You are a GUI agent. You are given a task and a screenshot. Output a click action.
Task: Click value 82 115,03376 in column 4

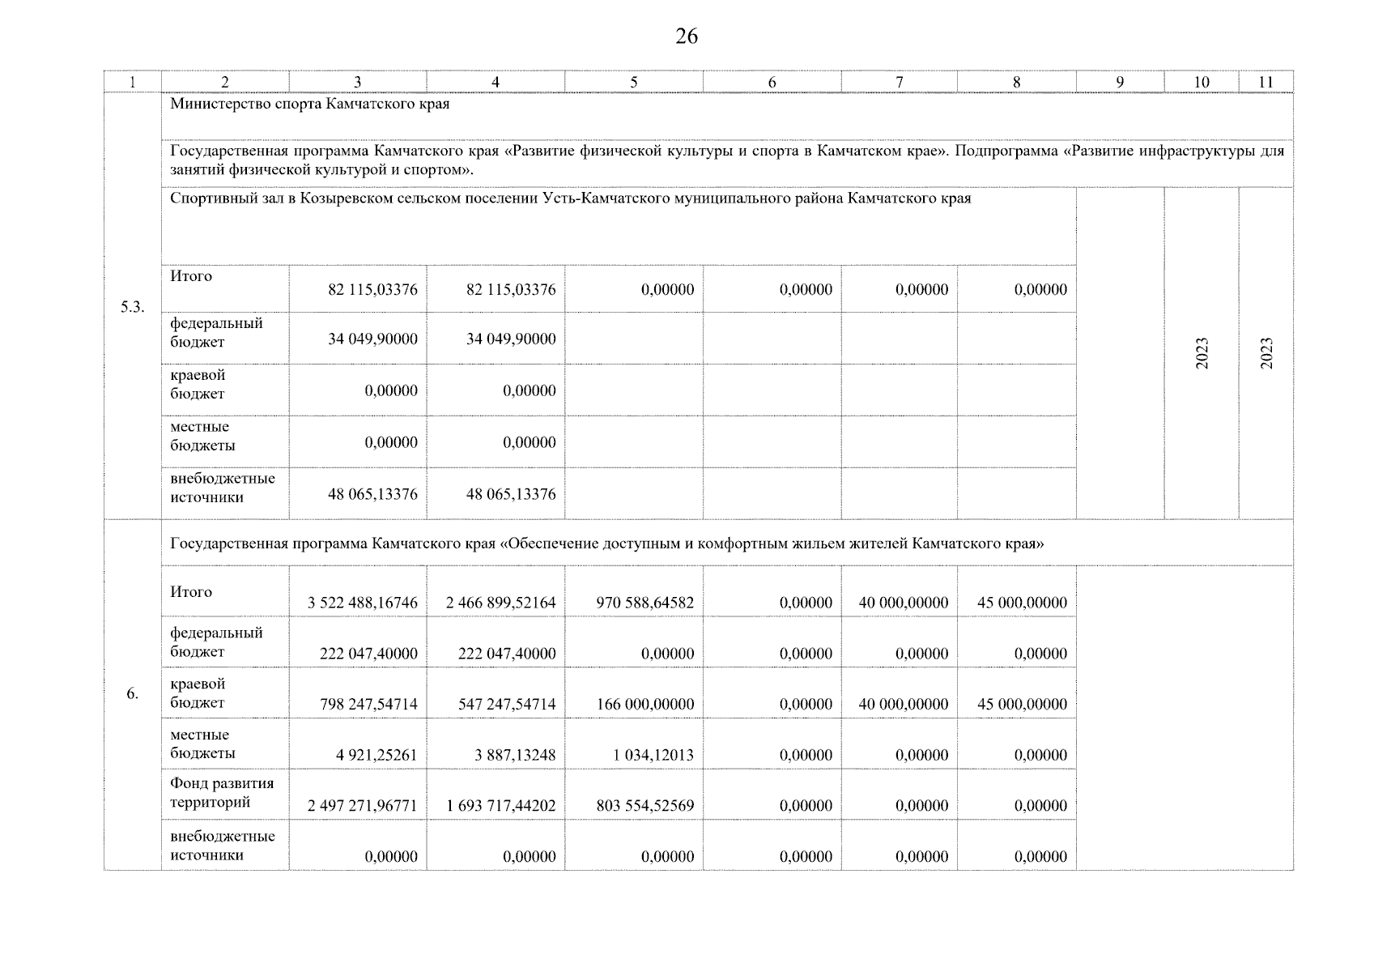pos(511,290)
